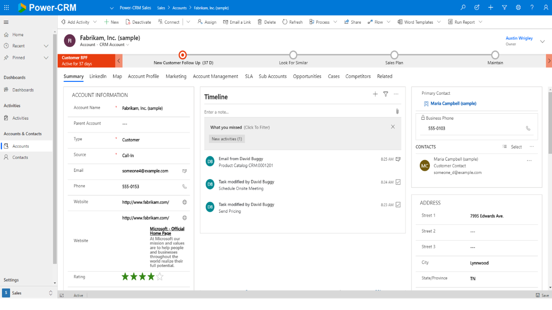Open the help question mark icon
The height and width of the screenshot is (310, 552).
(532, 7)
